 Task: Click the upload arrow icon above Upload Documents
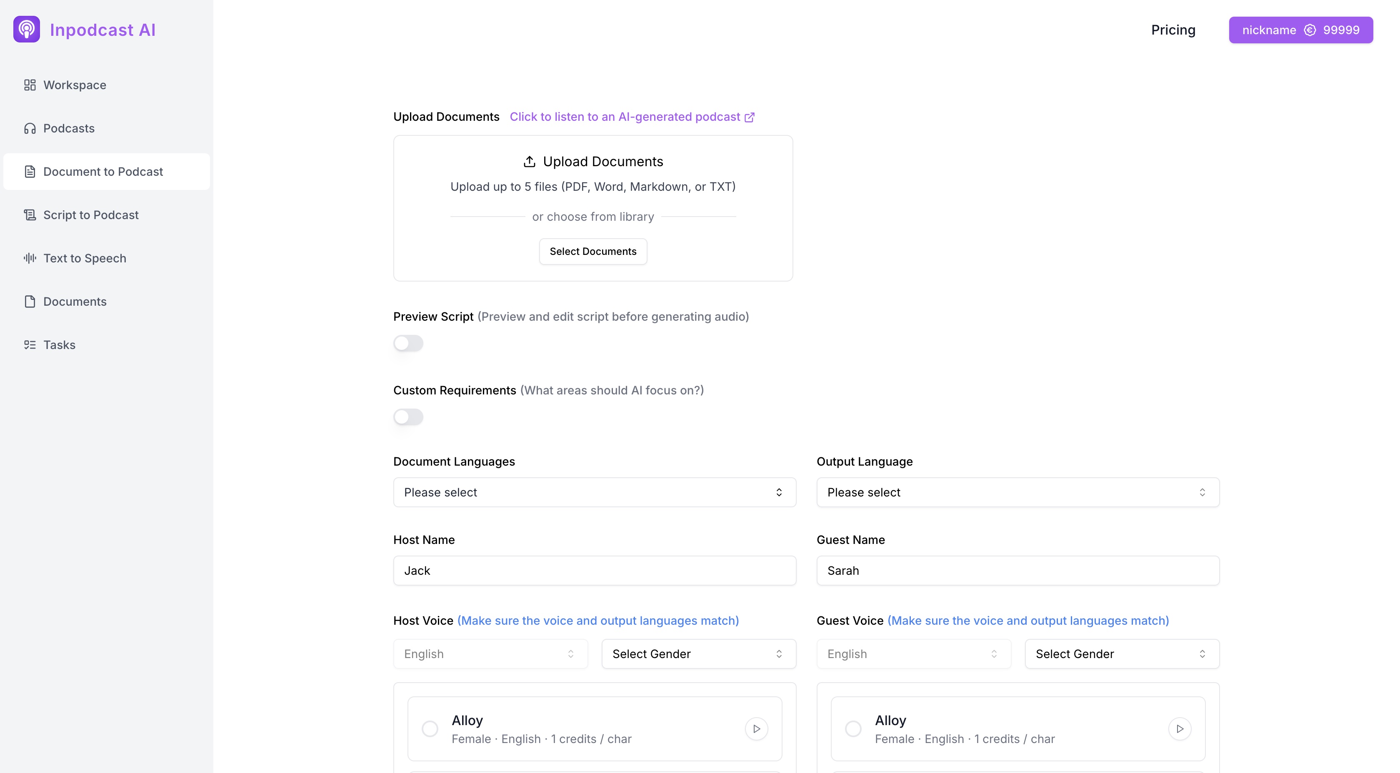(529, 161)
